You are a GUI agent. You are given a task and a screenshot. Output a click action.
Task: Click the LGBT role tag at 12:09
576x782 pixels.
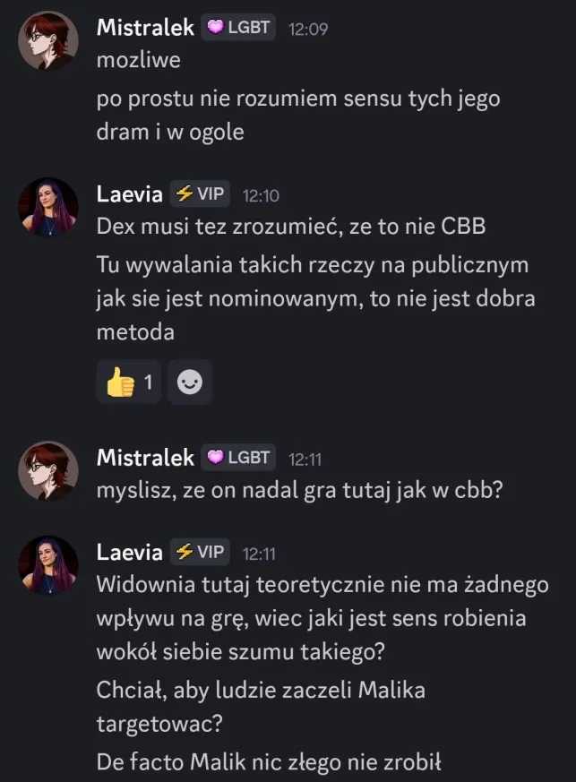238,28
